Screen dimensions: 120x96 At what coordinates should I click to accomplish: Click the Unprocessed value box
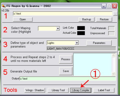(111, 33)
